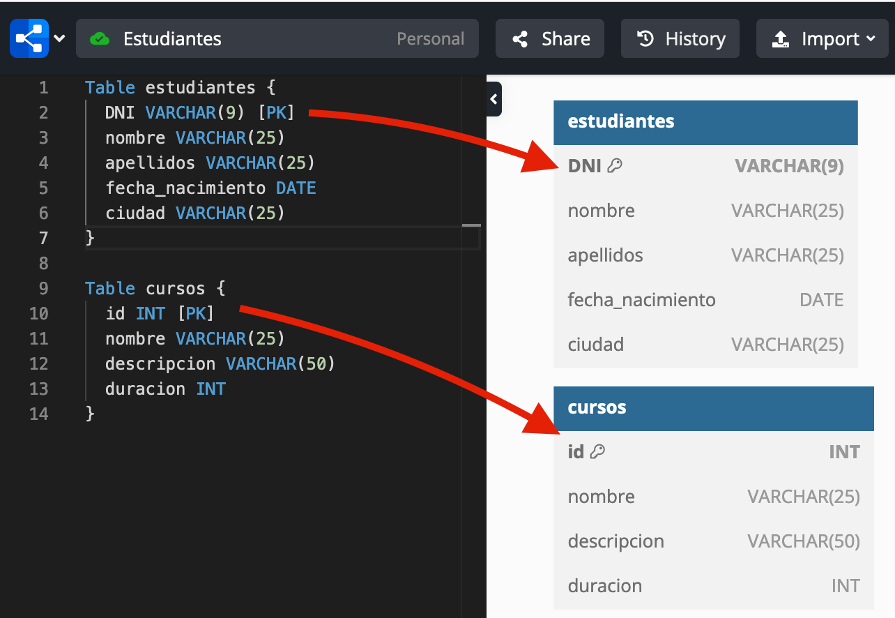The image size is (895, 618).
Task: Select the cursos table header
Action: [712, 408]
